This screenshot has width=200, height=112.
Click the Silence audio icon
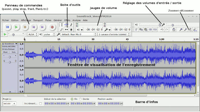pos(155,30)
